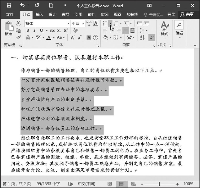
Task: Click the Sort A-Z icon
Action: coord(142,37)
